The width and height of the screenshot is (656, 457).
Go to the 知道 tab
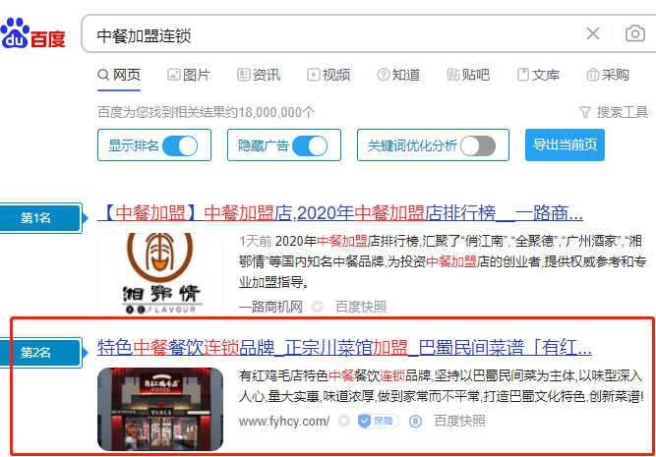tap(398, 75)
